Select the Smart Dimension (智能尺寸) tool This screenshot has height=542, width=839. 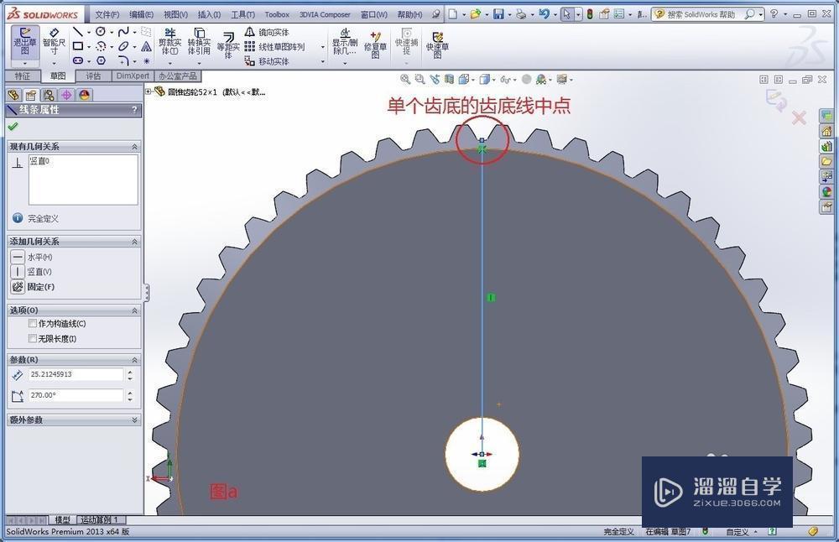point(54,42)
